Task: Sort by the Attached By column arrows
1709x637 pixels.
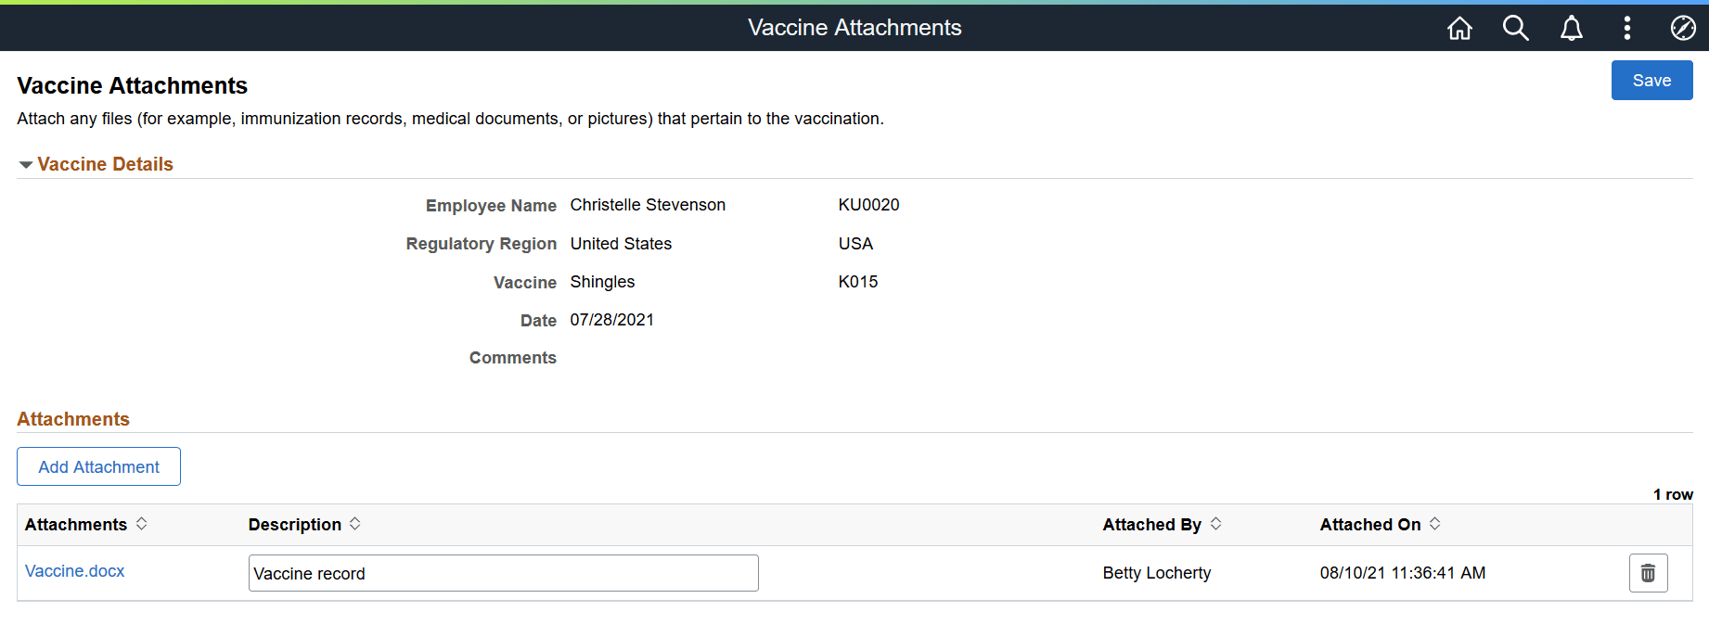Action: coord(1216,524)
